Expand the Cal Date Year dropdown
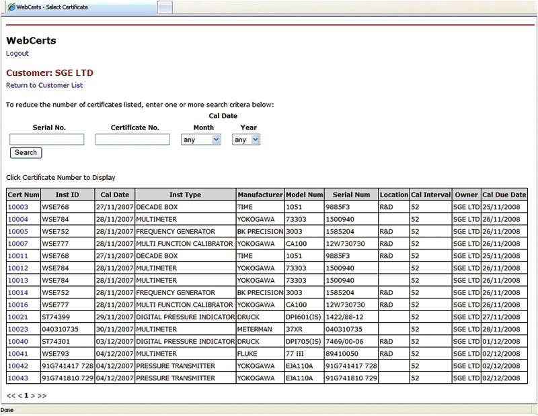Viewport: 538px width, 416px height. [x=246, y=140]
